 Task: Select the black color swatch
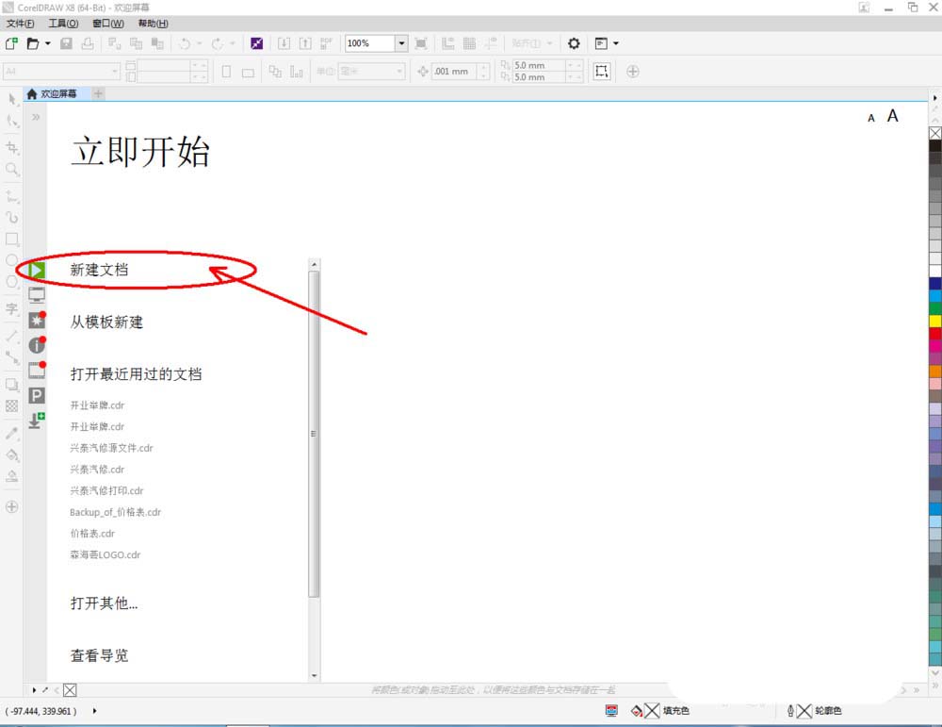pyautogui.click(x=935, y=145)
